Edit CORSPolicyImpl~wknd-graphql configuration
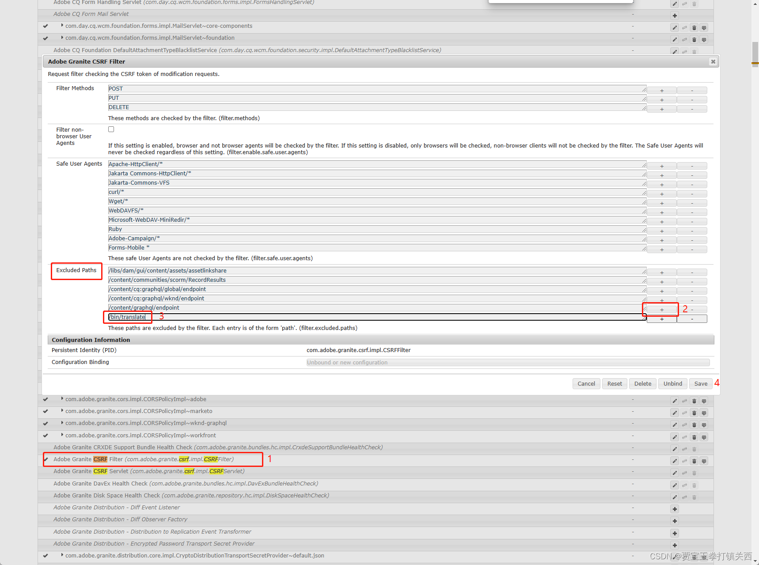759x565 pixels. click(675, 425)
